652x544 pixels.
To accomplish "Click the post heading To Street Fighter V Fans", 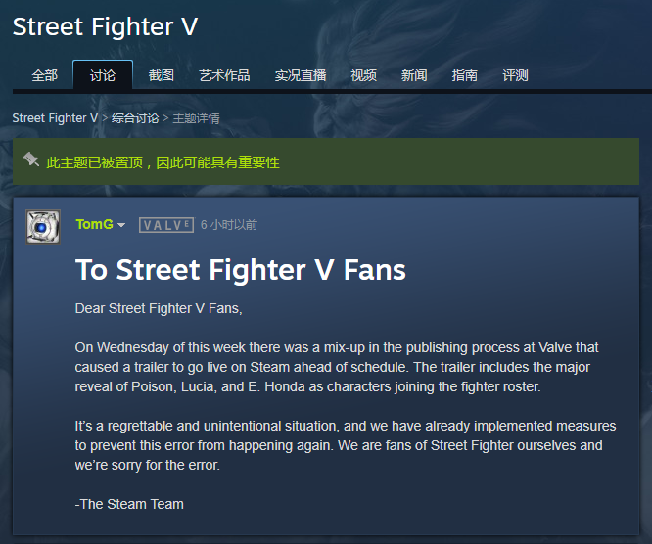I will point(240,269).
